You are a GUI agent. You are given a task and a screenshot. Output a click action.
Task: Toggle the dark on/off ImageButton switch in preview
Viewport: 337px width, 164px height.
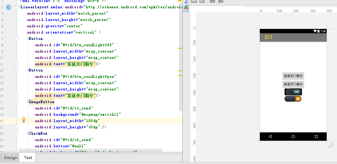293,91
